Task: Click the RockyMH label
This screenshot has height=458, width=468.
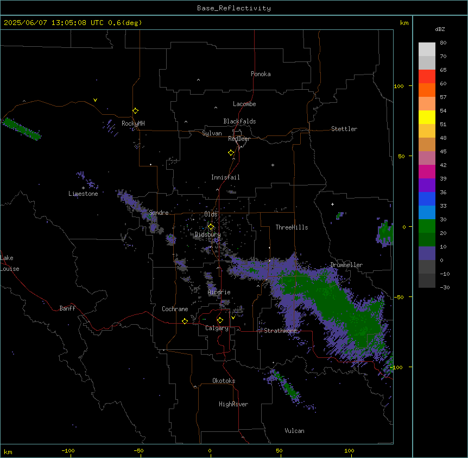Action: coord(133,123)
